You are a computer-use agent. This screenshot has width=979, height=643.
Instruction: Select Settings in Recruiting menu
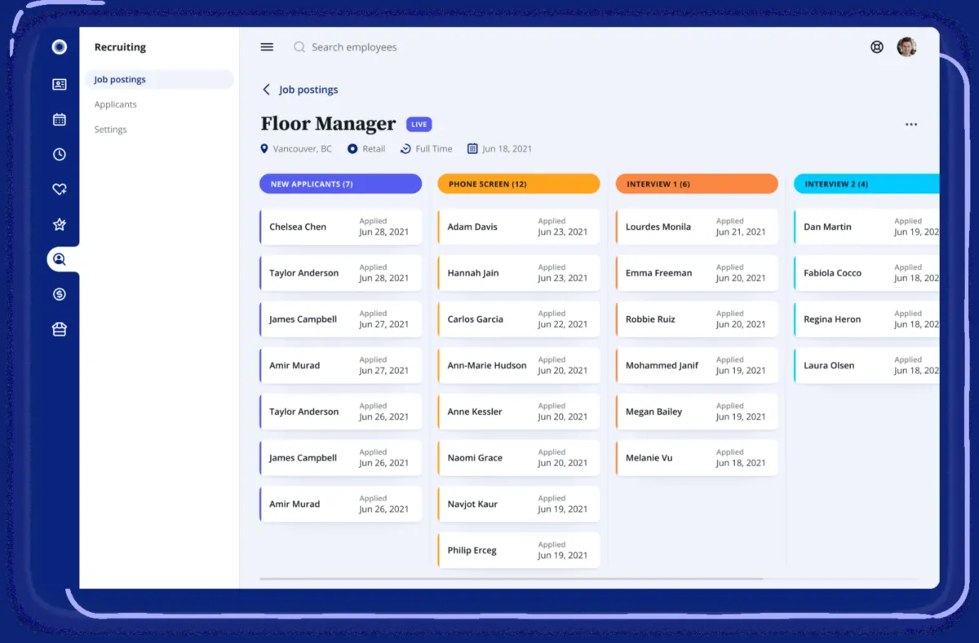(111, 130)
